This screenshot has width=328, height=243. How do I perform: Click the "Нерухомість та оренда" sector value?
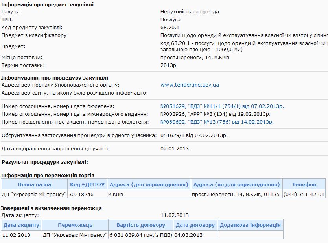pyautogui.click(x=190, y=12)
